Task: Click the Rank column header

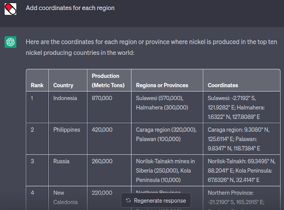Action: (x=37, y=85)
